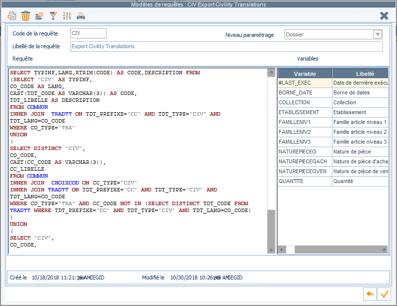Click the funnel with checkmark filter icon
This screenshot has width=397, height=306.
(x=53, y=16)
